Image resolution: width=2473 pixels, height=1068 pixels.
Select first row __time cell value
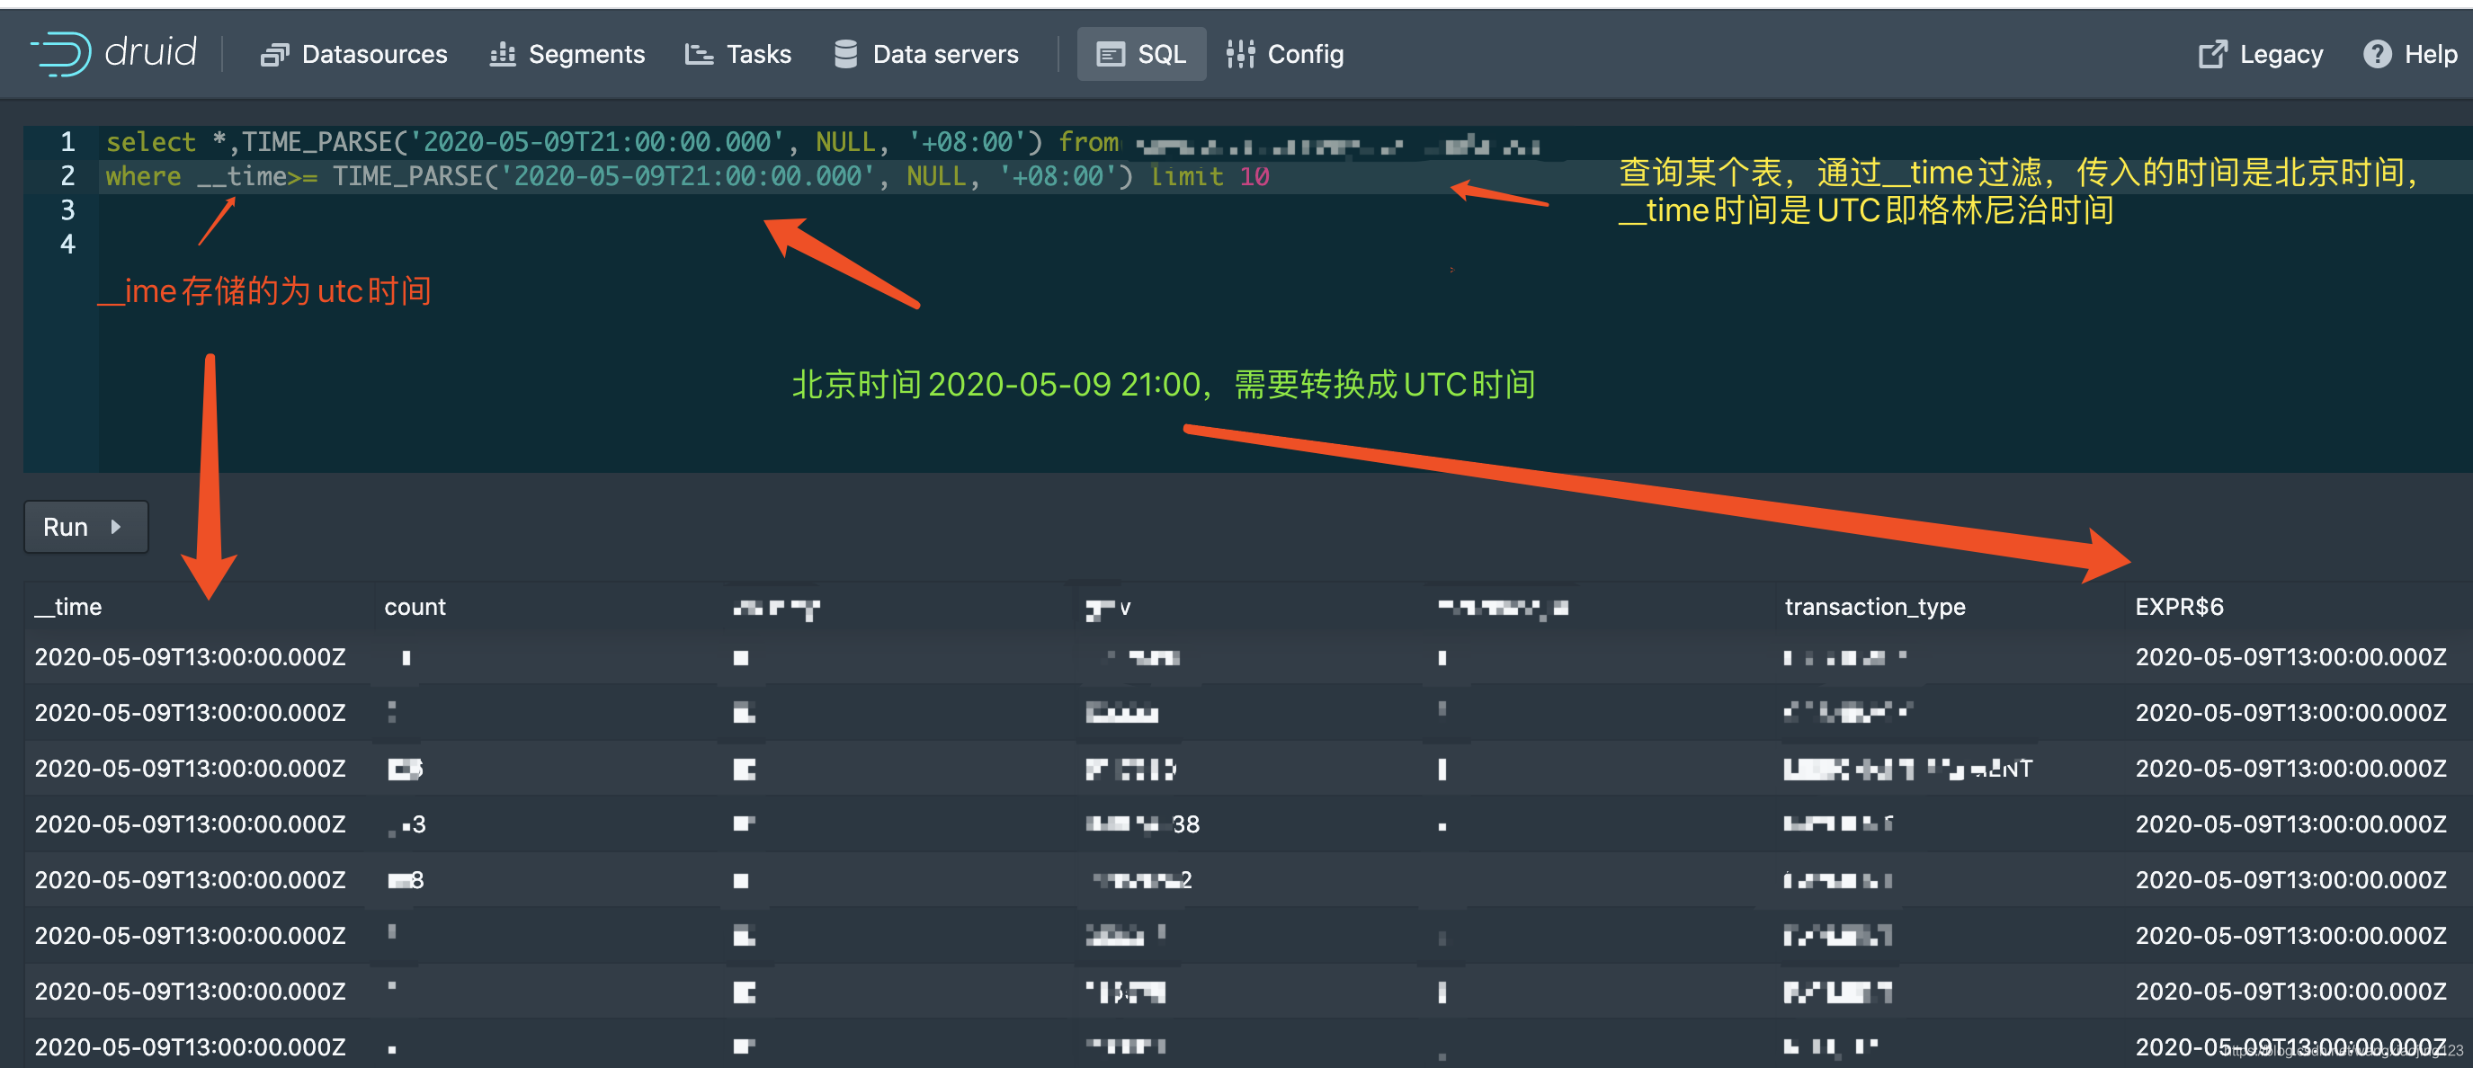(190, 657)
